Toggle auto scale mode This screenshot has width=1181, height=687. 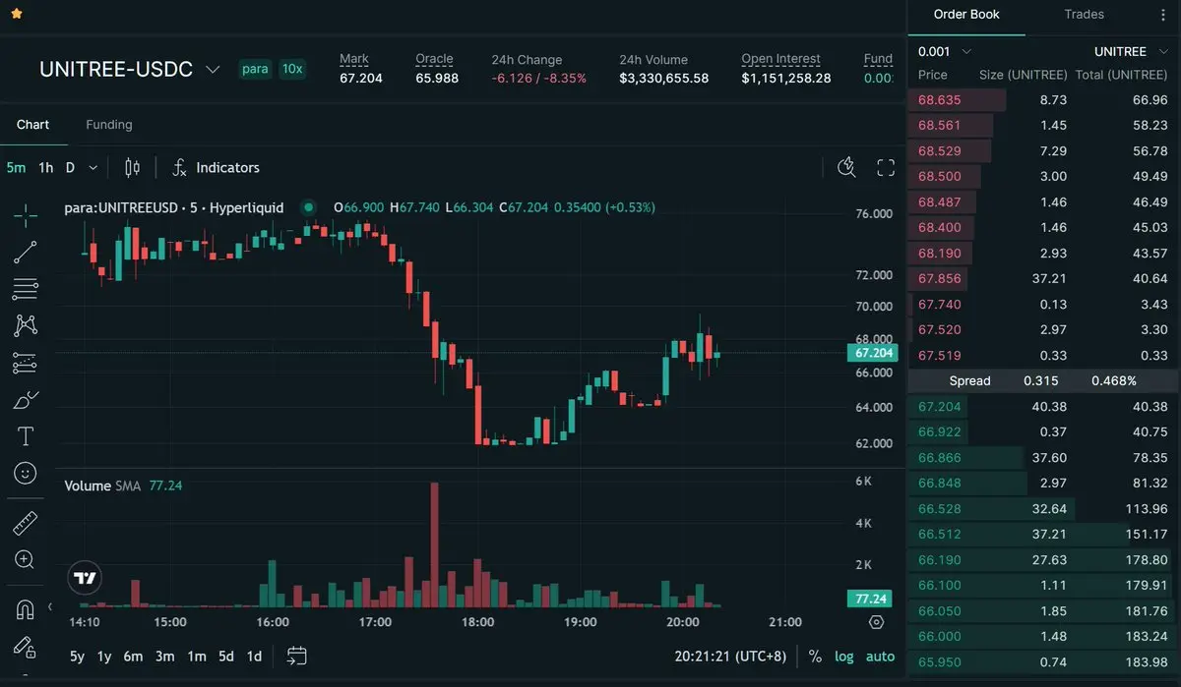tap(881, 656)
